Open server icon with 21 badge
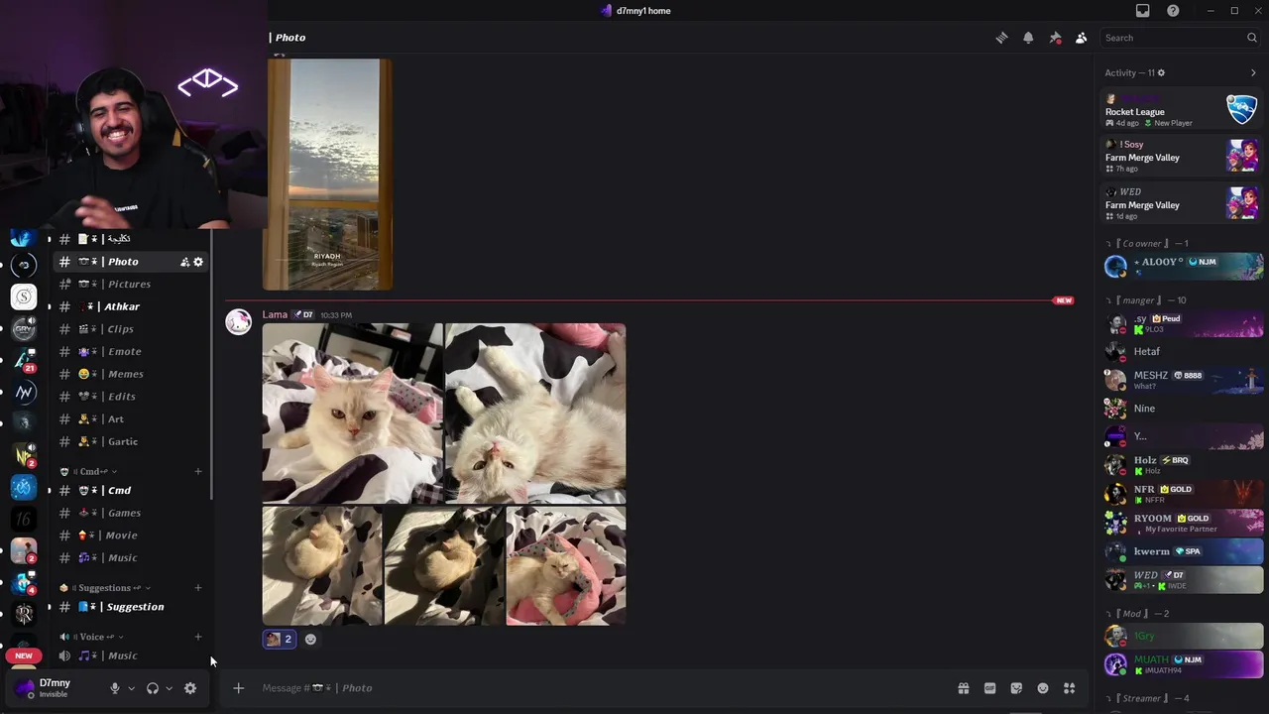The width and height of the screenshot is (1269, 714). click(24, 360)
